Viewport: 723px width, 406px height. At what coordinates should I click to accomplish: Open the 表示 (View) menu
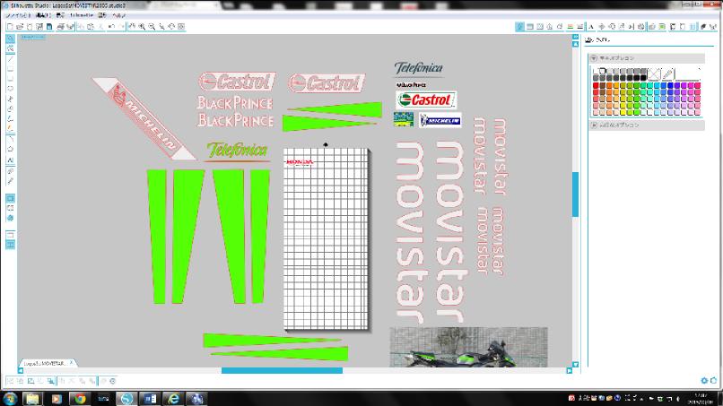point(60,15)
